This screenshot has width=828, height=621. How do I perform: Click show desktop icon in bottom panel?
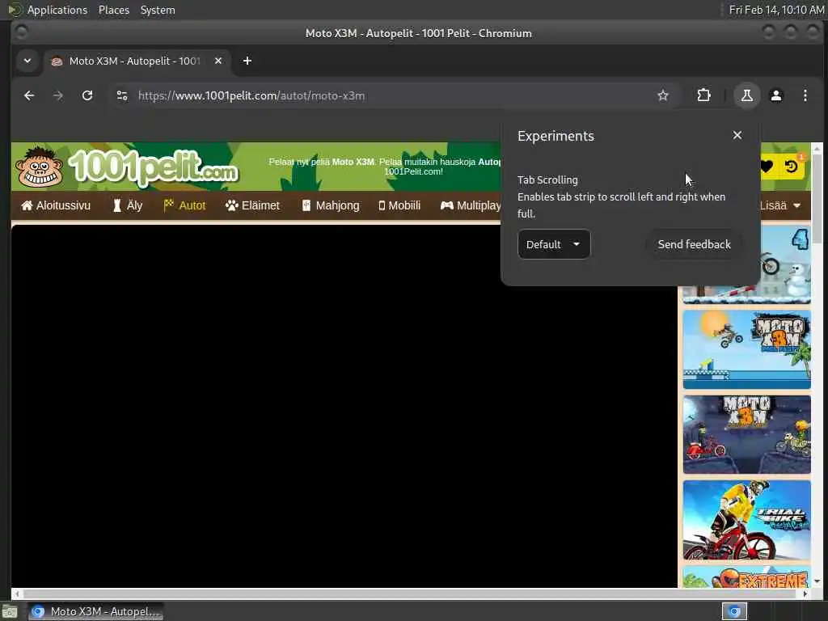10,612
